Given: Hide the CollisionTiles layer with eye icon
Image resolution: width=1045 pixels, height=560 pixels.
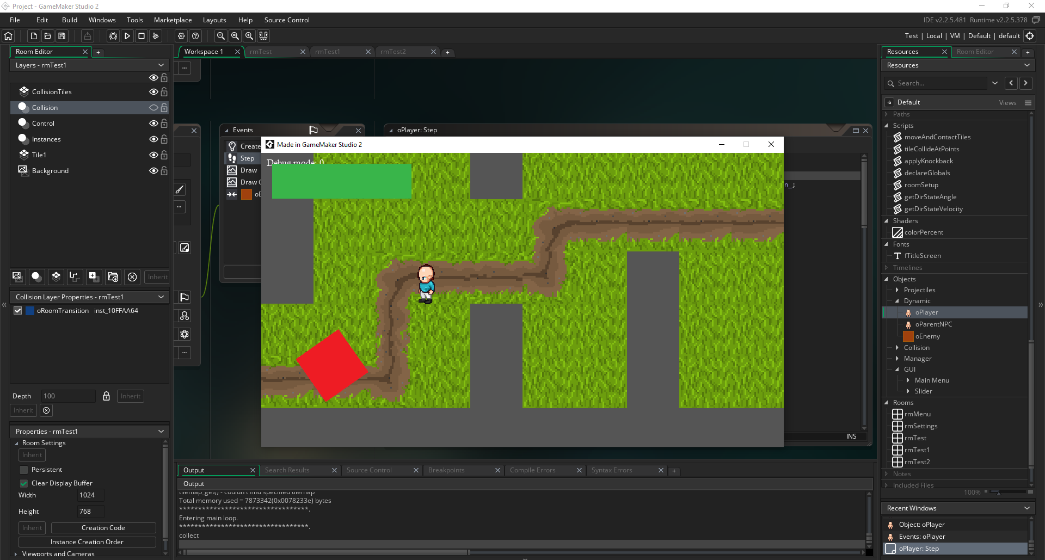Looking at the screenshot, I should point(153,92).
